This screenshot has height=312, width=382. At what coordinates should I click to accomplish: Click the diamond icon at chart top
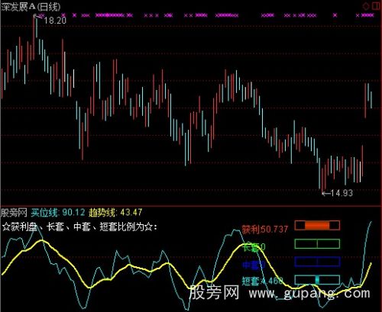366,6
